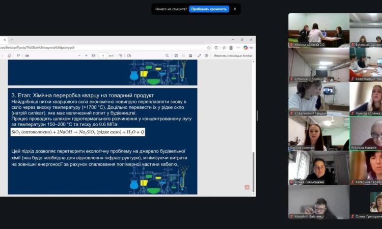
Task: Open a new browser tab
Action: click(x=12, y=40)
